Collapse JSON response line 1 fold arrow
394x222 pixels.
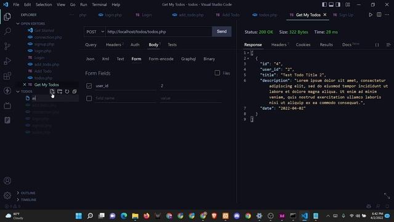248,53
